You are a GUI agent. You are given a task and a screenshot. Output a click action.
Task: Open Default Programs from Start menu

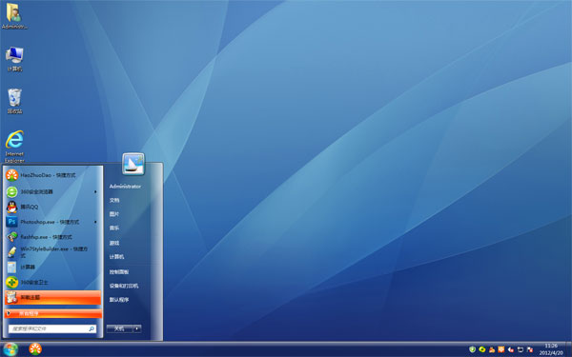(119, 300)
